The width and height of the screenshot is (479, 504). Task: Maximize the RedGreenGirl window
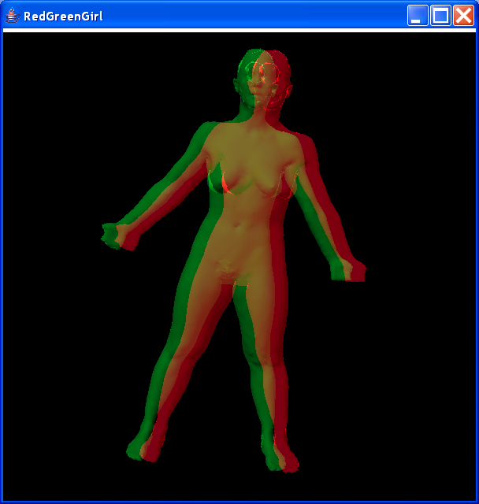(x=440, y=16)
